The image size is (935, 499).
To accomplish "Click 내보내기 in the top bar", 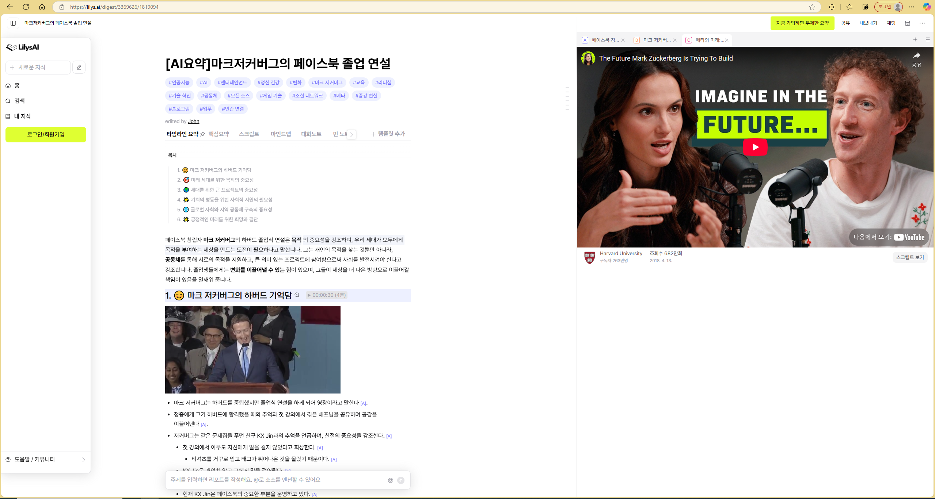I will (868, 23).
